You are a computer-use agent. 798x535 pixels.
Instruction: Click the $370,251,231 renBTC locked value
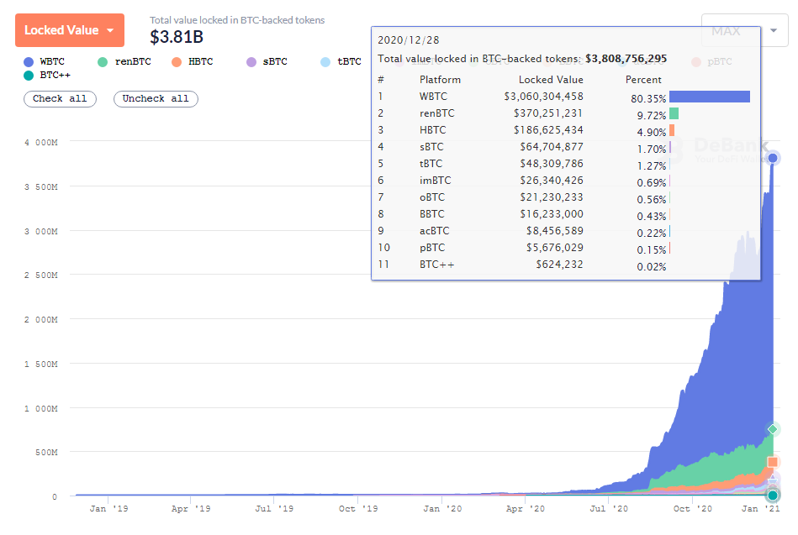pyautogui.click(x=548, y=113)
